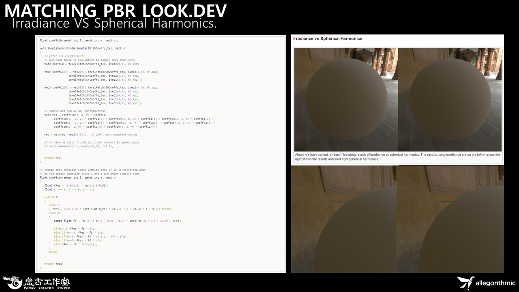Screen dimensions: 519x292
Task: Click 'float fRes = (1.0/2.0) * sqrt(1.0/M_PI);'
Action: (76, 185)
